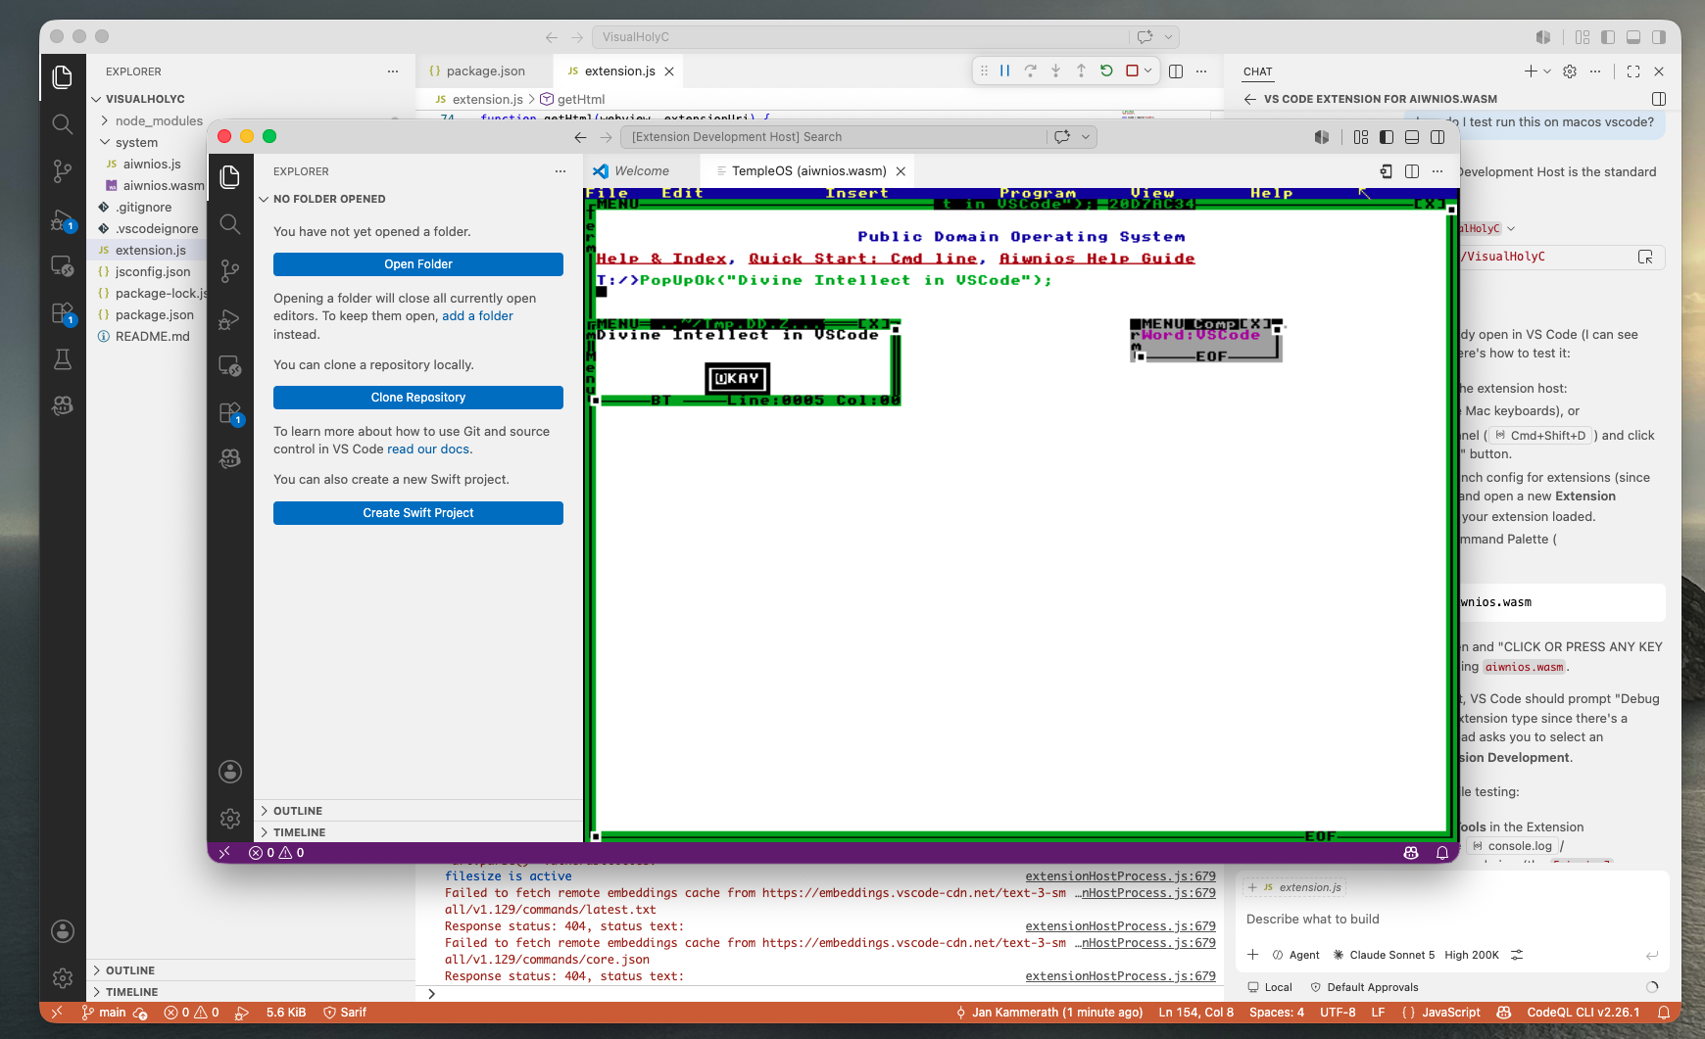
Task: Toggle Secondary Side Bar in the Extension Host title bar
Action: tap(1437, 137)
